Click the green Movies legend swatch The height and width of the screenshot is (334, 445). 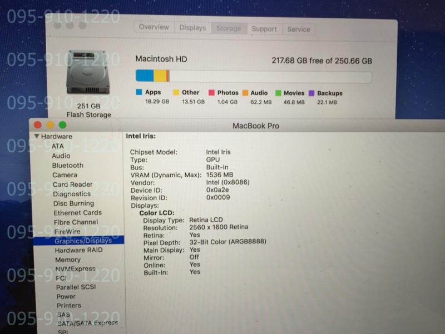(x=278, y=93)
